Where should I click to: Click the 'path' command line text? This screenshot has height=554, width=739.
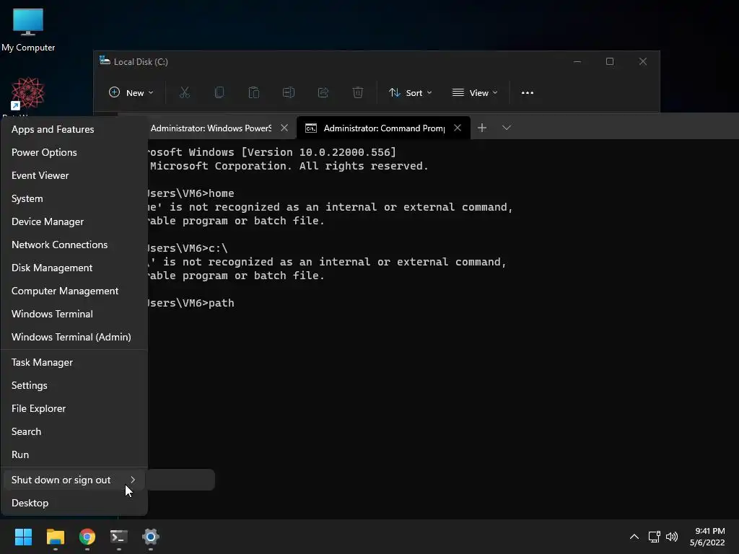pyautogui.click(x=221, y=303)
